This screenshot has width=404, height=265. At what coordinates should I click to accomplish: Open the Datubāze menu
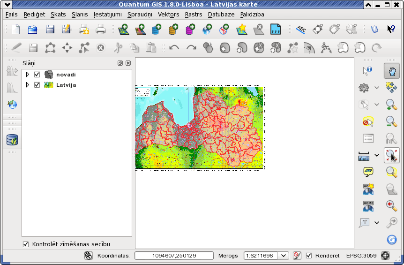(221, 15)
